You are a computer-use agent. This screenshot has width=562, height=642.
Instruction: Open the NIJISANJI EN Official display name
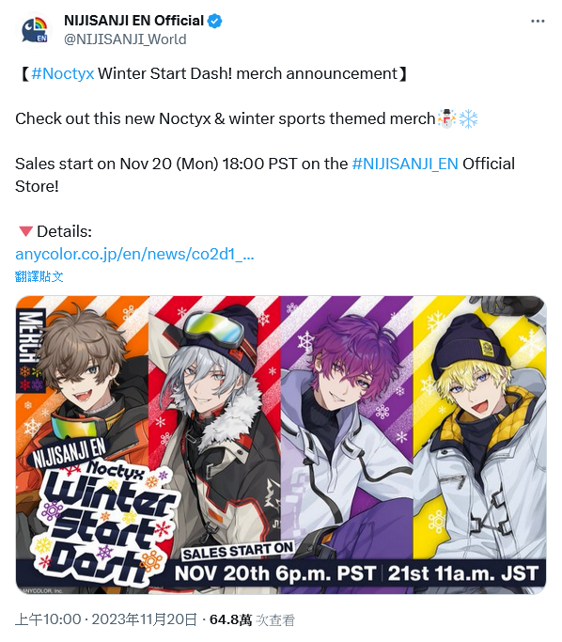point(133,21)
